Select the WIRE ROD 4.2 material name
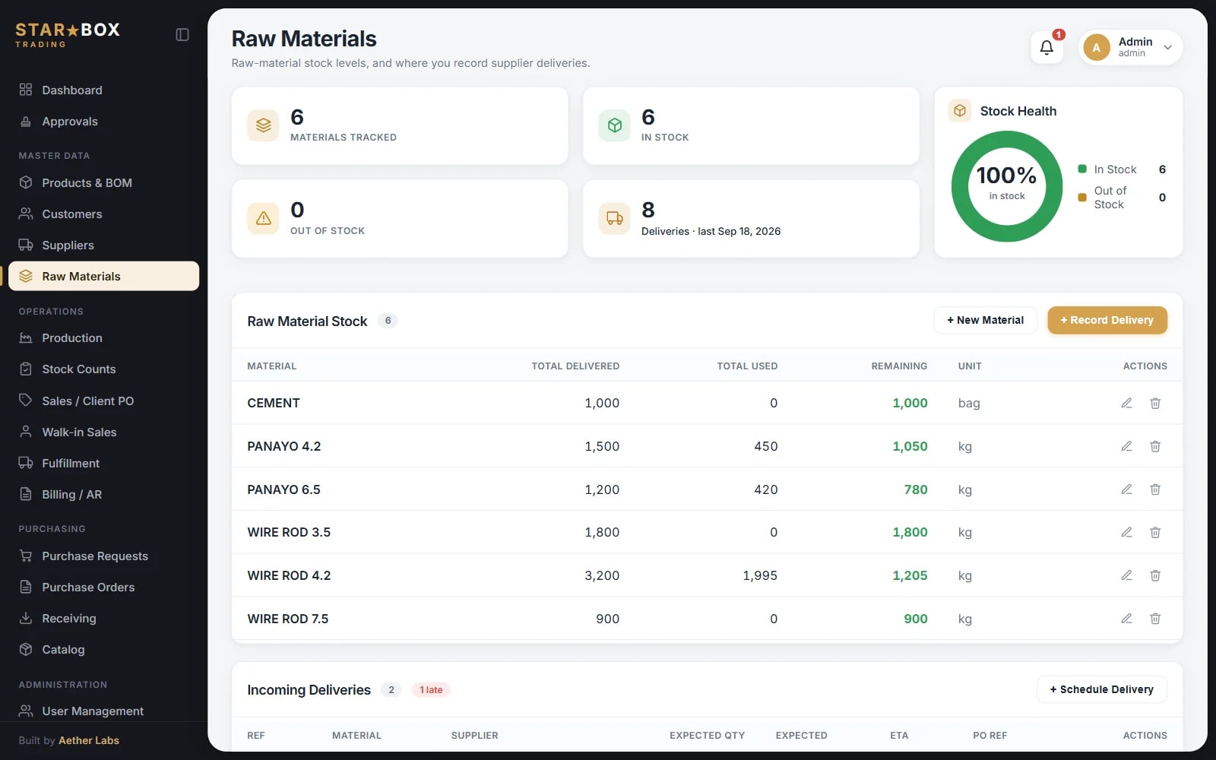The height and width of the screenshot is (760, 1216). coord(289,575)
